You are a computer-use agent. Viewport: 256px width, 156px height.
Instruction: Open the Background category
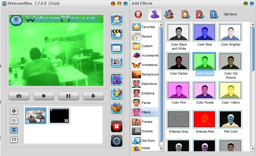[x=145, y=75]
